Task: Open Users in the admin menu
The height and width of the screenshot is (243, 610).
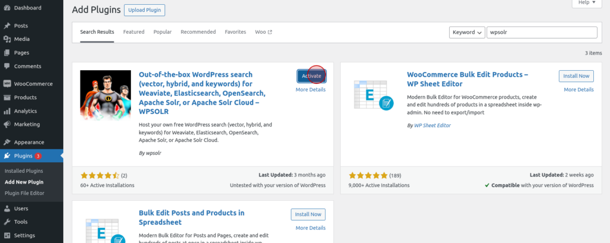Action: [x=32, y=209]
